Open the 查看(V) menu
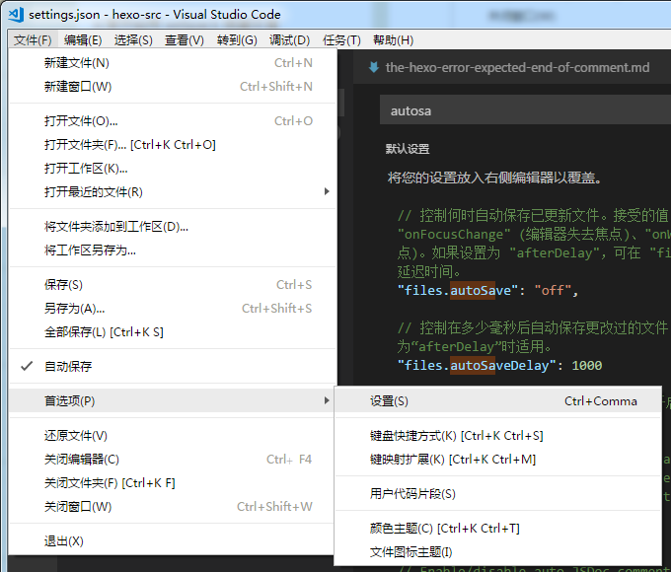The width and height of the screenshot is (672, 572). tap(185, 40)
